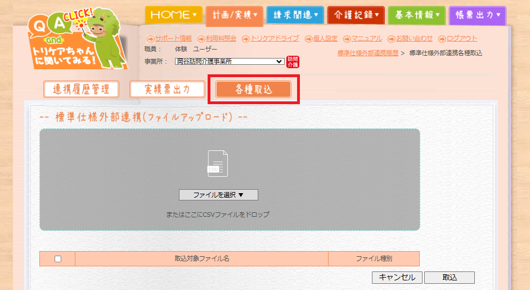Click the 訪問介護 red badge icon
The width and height of the screenshot is (530, 290).
click(293, 61)
